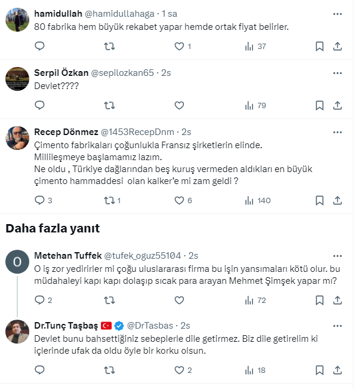Reply to Serpil Özkan's Devlet tweet
Image resolution: width=363 pixels, height=389 pixels.
[39, 105]
